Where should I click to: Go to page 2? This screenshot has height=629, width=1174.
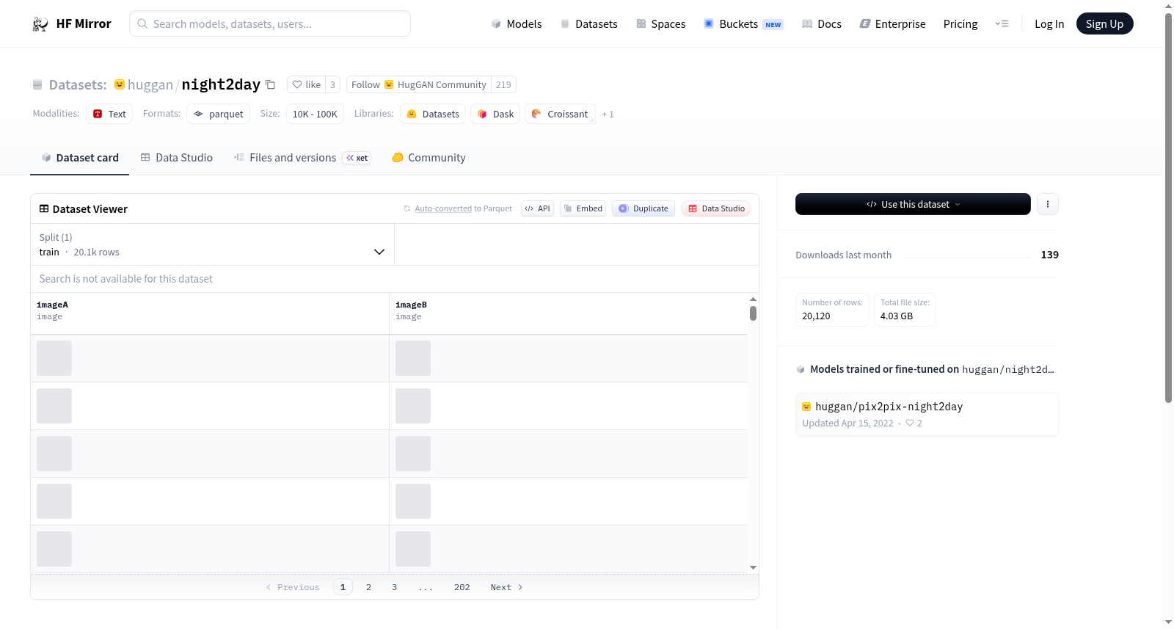point(368,587)
